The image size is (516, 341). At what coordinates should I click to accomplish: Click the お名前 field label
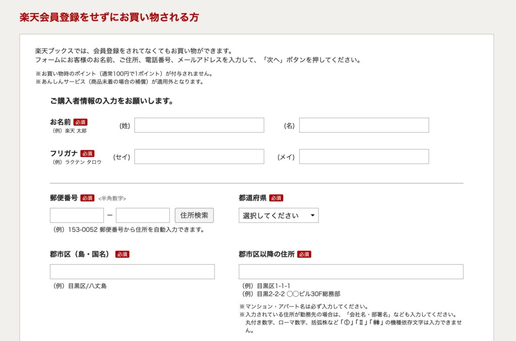[60, 122]
